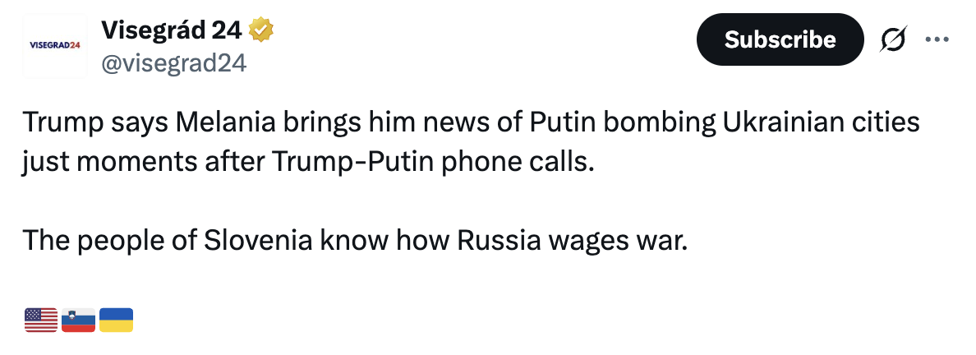Click the Visegrád 24 display name
The image size is (976, 355).
pos(171,30)
